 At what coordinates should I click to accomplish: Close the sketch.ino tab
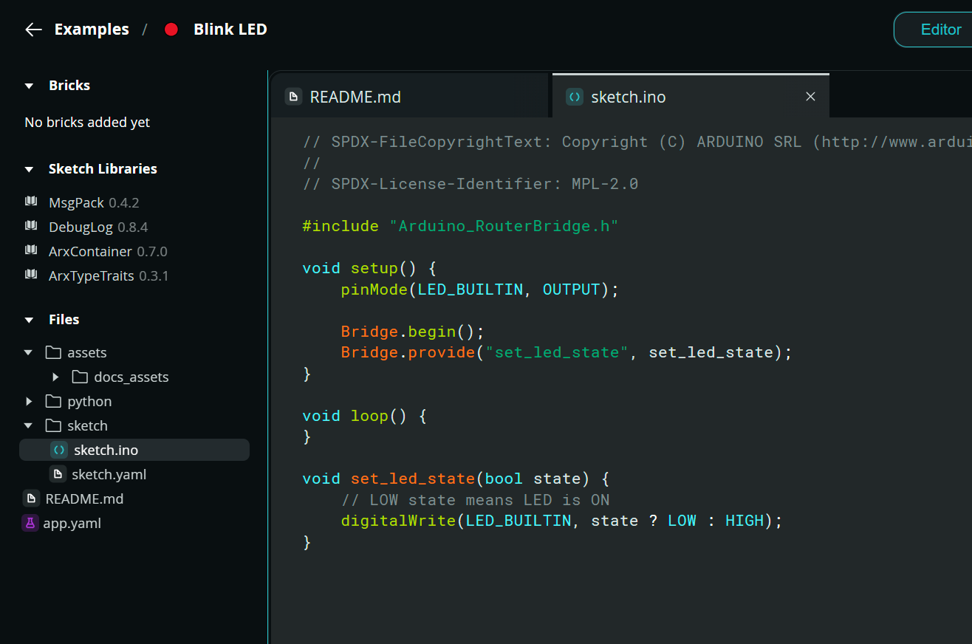810,97
